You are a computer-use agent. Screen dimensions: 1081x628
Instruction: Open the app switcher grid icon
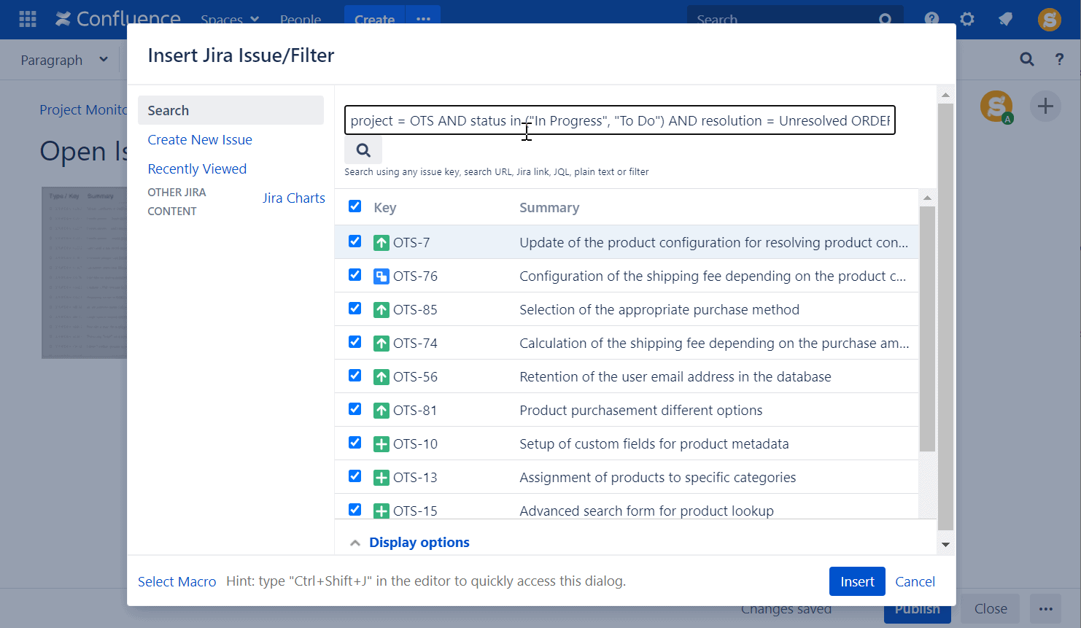click(x=27, y=19)
